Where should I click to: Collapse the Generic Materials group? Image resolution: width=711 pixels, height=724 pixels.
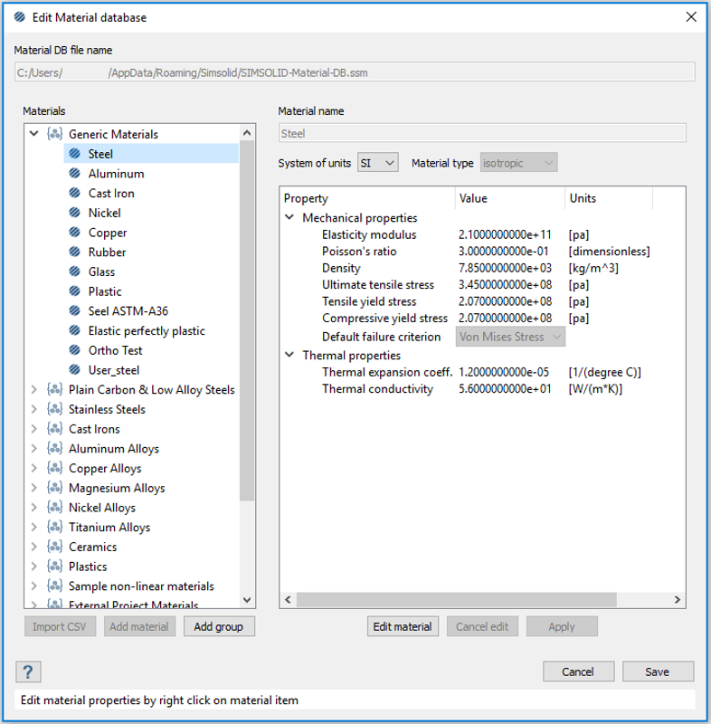pos(34,134)
